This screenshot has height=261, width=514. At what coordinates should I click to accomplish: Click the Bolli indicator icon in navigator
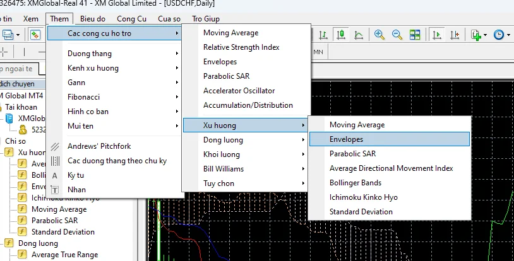point(22,175)
